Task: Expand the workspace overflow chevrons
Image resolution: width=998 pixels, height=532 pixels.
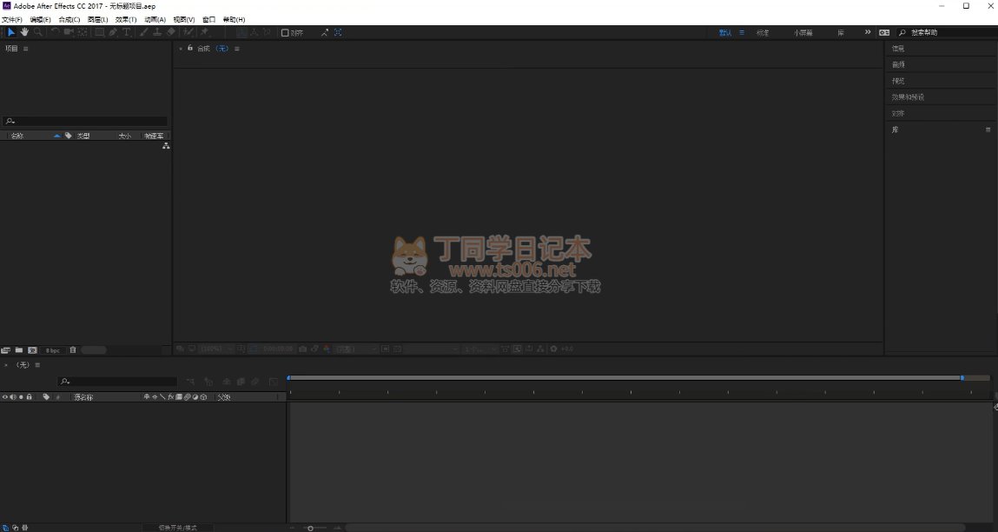Action: pyautogui.click(x=867, y=32)
